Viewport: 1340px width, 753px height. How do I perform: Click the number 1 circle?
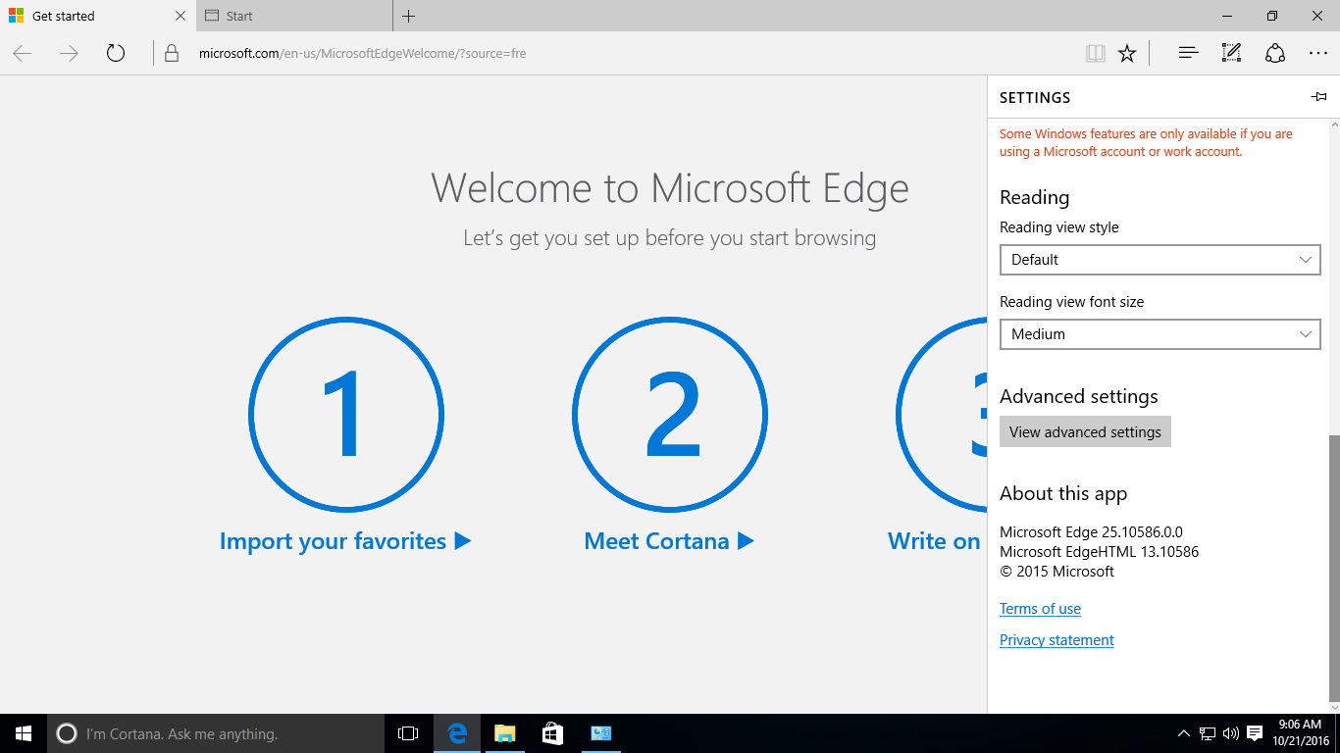pos(346,415)
